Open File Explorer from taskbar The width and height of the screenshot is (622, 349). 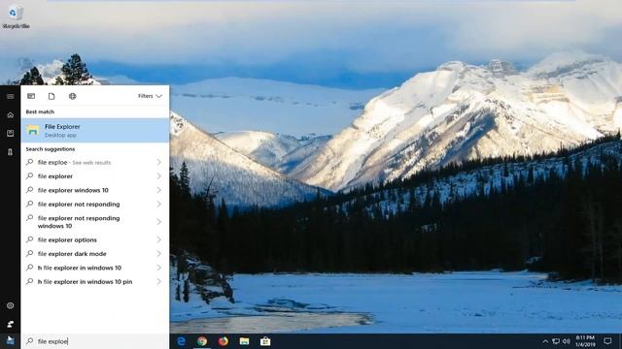tap(244, 341)
